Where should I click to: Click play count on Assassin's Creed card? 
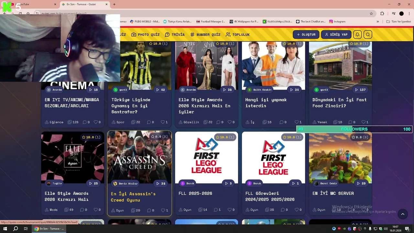pos(161,183)
